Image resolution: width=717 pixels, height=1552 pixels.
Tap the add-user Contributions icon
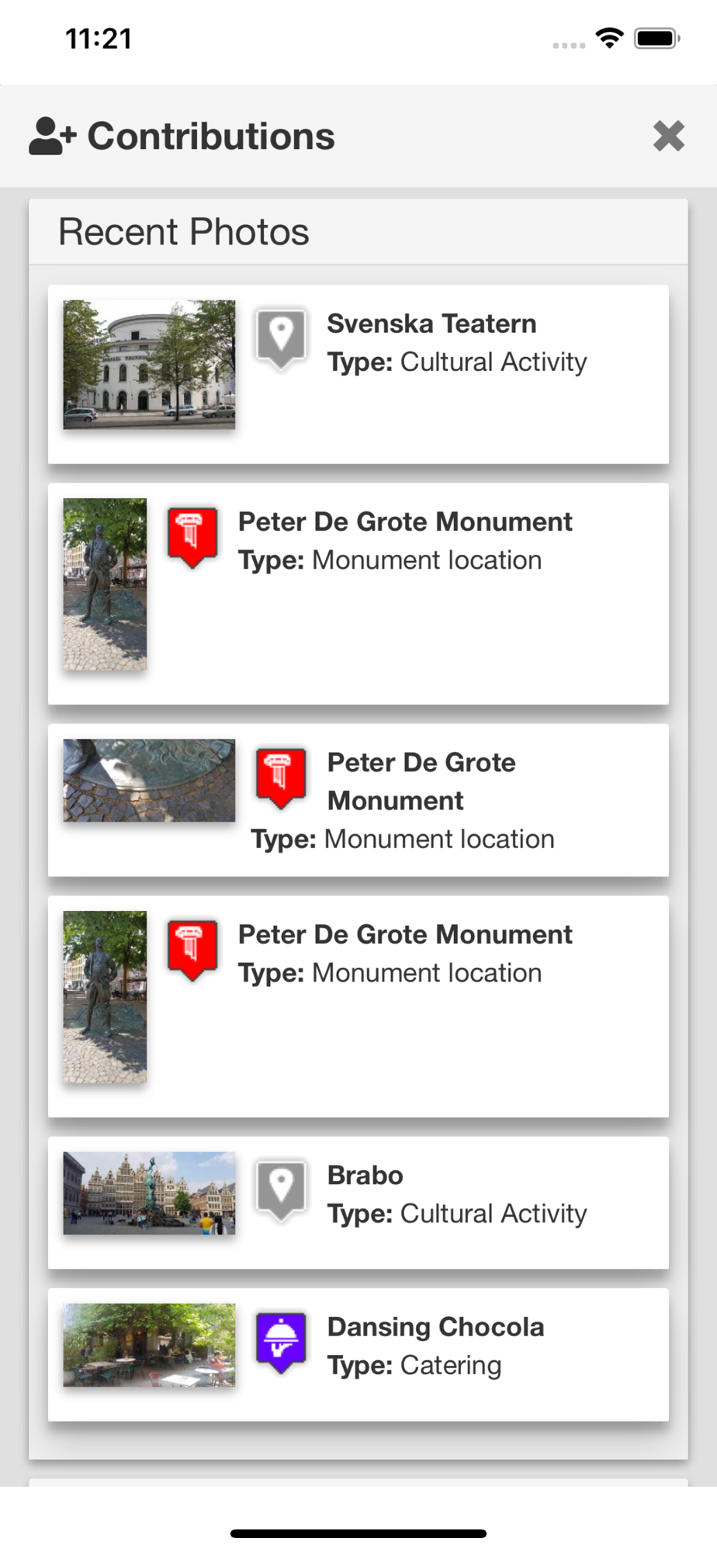(53, 137)
